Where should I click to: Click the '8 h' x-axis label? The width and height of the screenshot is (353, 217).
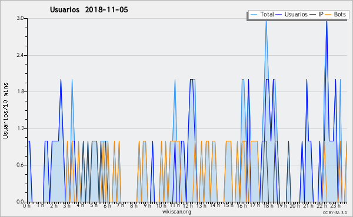tap(134, 205)
